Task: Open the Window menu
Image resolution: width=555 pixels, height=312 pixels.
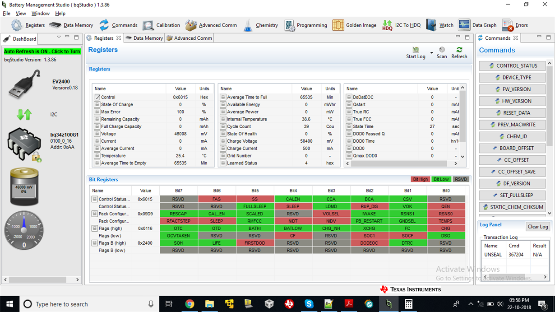Action: 41,14
